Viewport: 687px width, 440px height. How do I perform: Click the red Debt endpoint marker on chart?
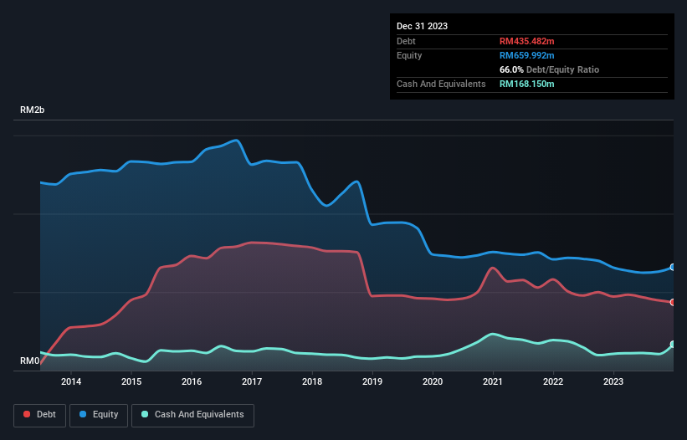tap(673, 302)
